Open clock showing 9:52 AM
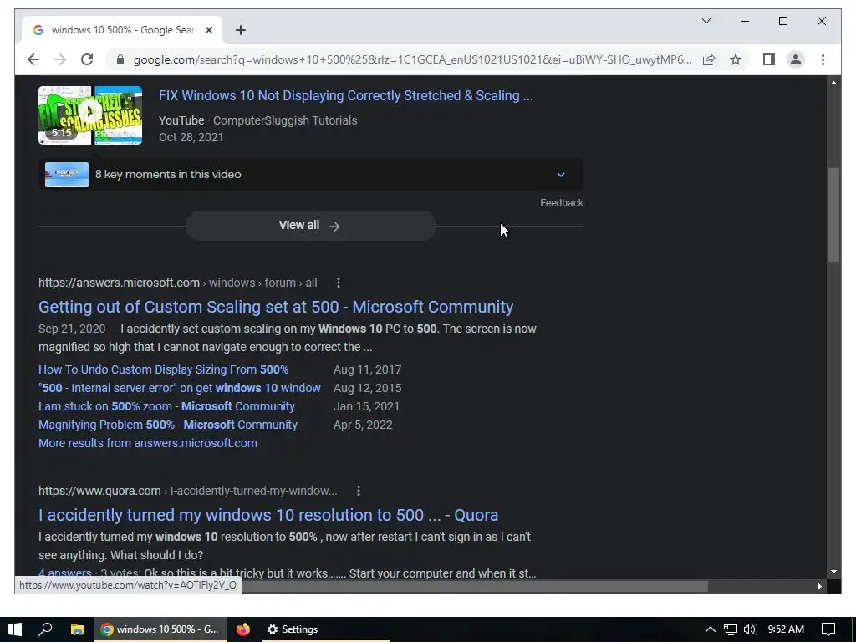Image resolution: width=856 pixels, height=642 pixels. pyautogui.click(x=786, y=629)
